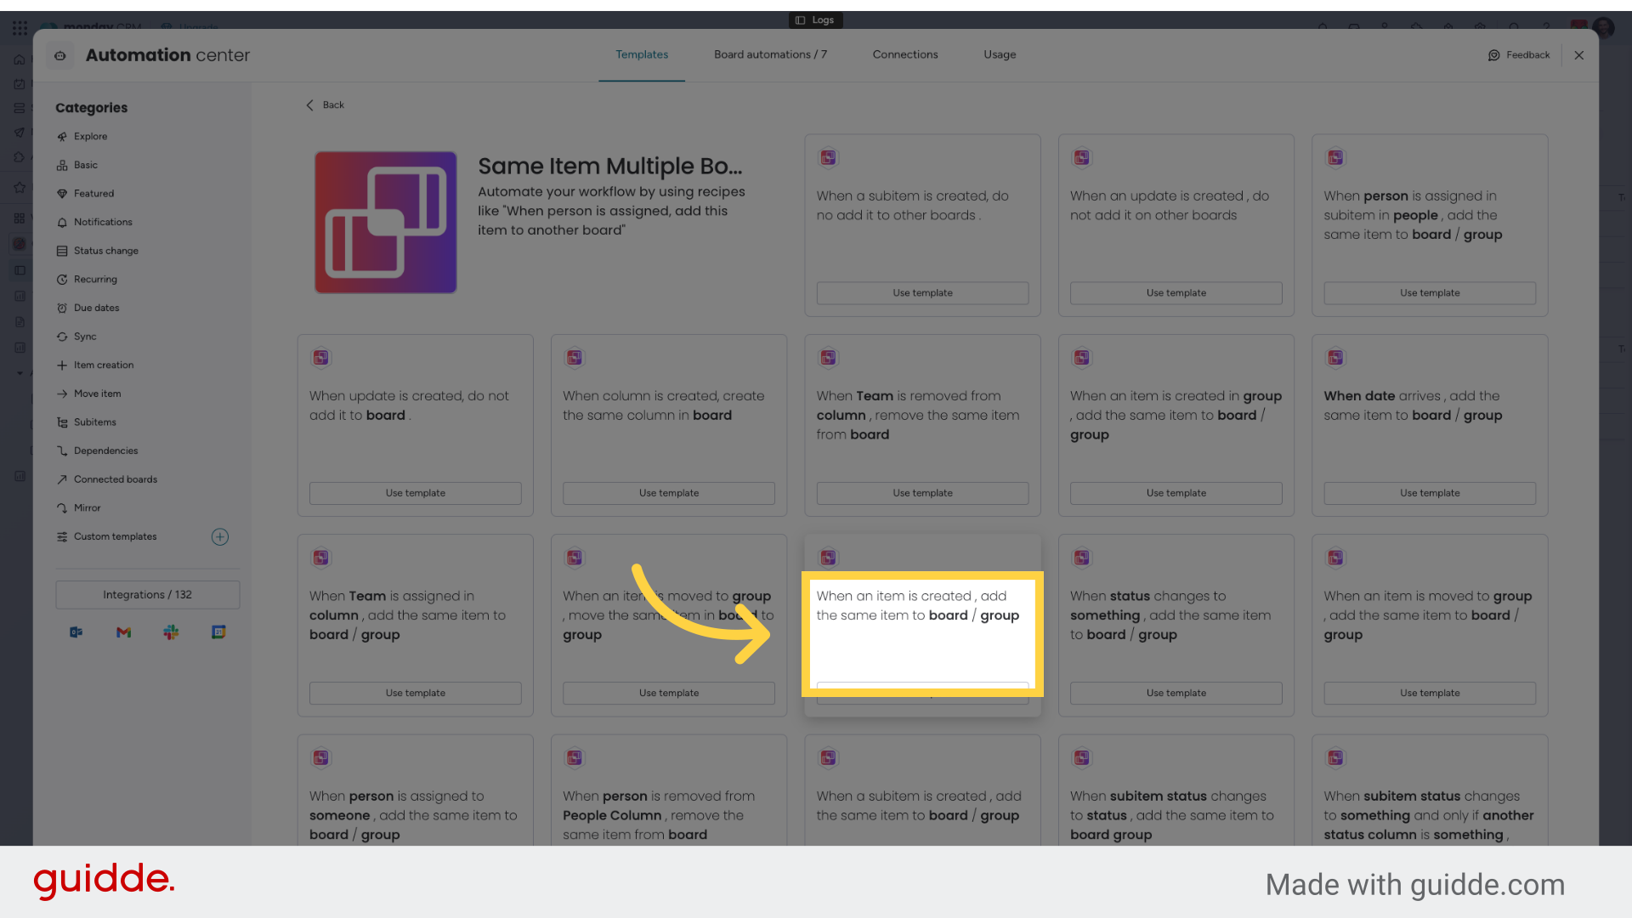Switch to the Connections tab
The image size is (1632, 918).
[905, 54]
